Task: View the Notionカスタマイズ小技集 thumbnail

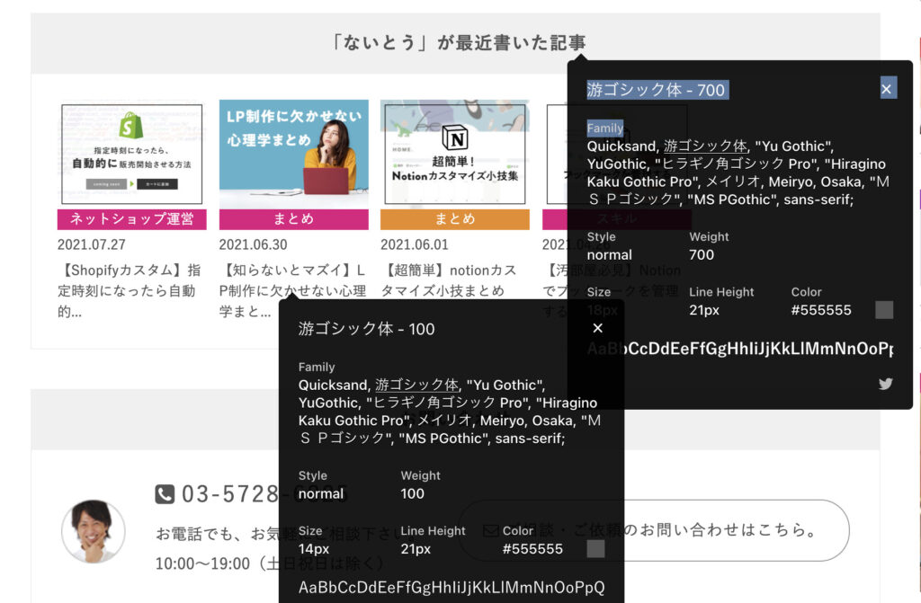Action: point(455,154)
